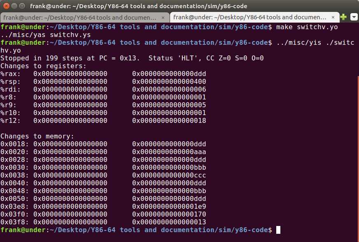This screenshot has width=359, height=242.
Task: Click %r12 value 0x0000000000000018
Action: [x=169, y=121]
